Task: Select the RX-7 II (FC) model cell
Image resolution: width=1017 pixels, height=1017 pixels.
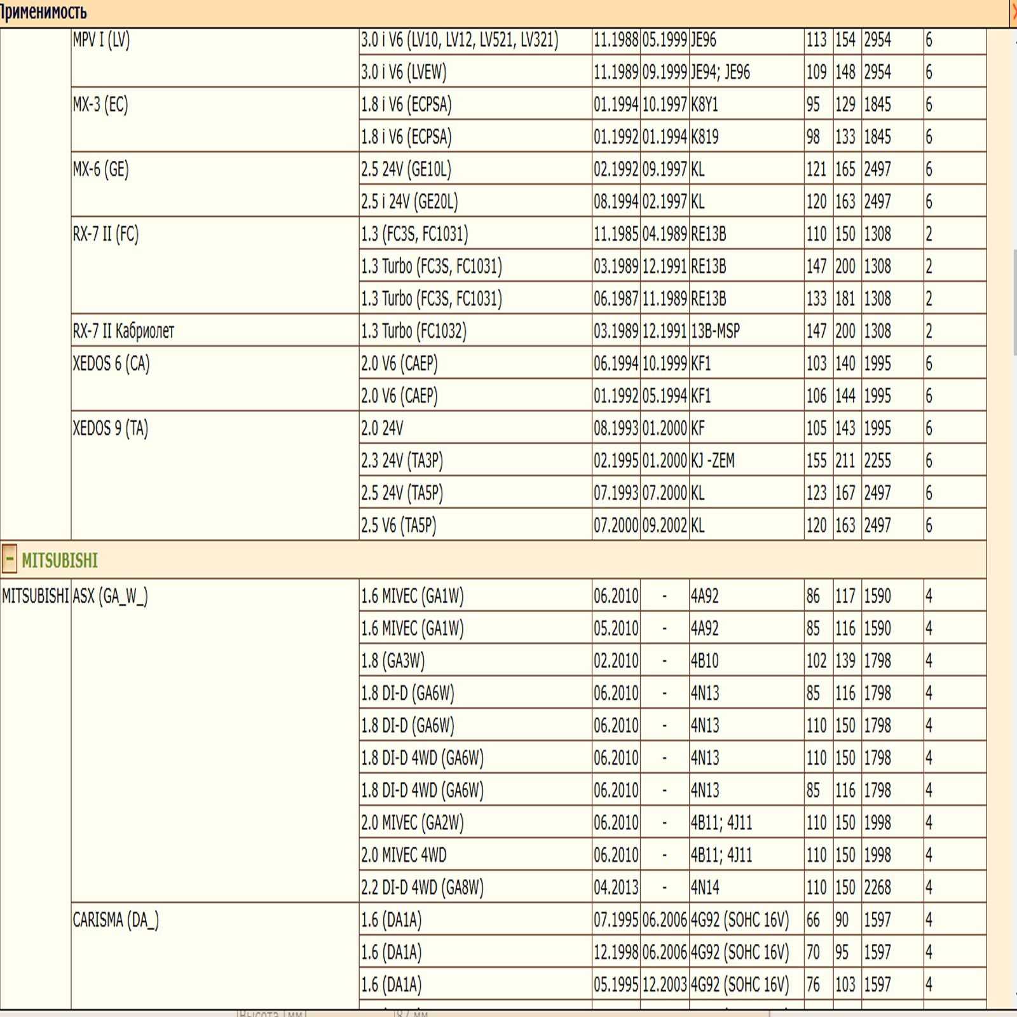Action: pos(106,235)
